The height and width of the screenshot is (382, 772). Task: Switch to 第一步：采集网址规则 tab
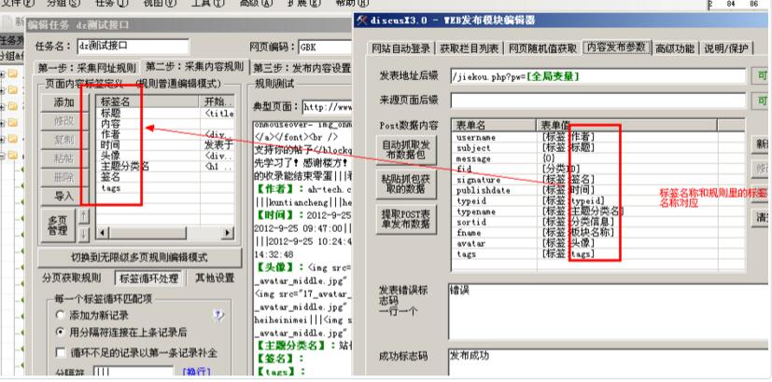click(88, 68)
